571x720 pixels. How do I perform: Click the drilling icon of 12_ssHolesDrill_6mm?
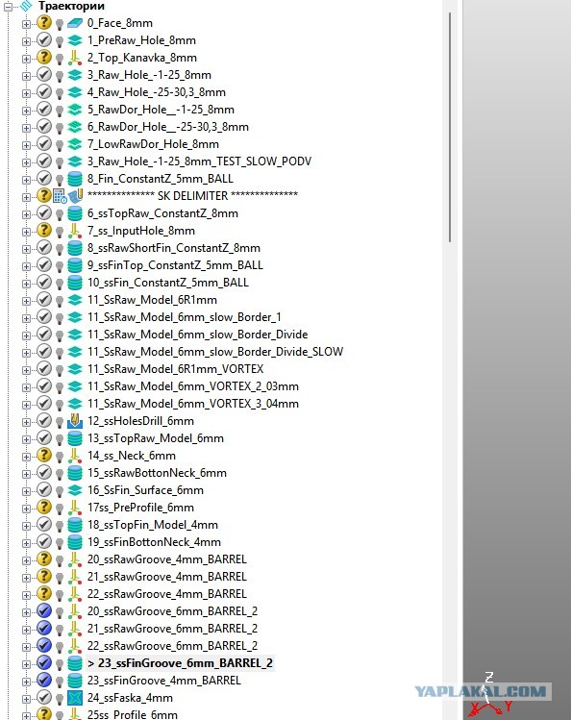(74, 421)
